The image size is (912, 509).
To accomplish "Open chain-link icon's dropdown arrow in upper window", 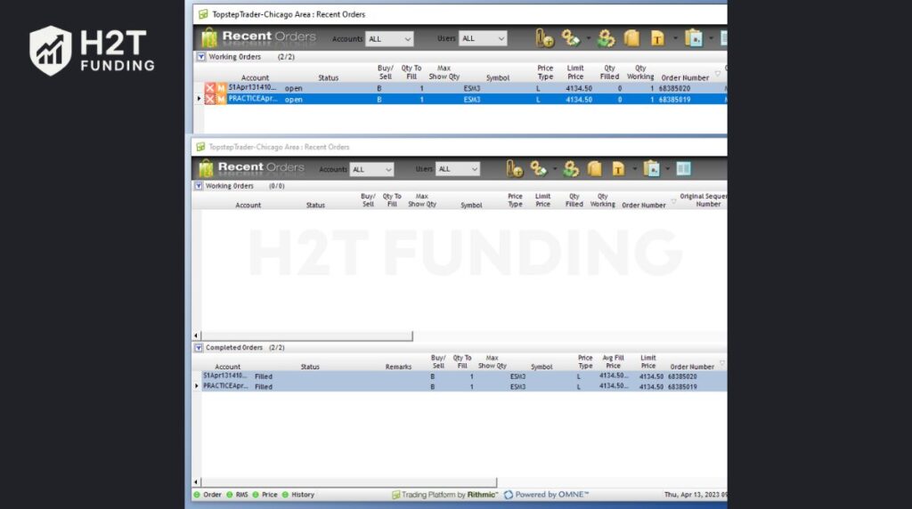I will pos(588,39).
